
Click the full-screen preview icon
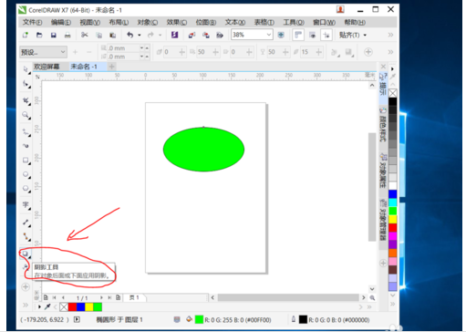(x=281, y=35)
